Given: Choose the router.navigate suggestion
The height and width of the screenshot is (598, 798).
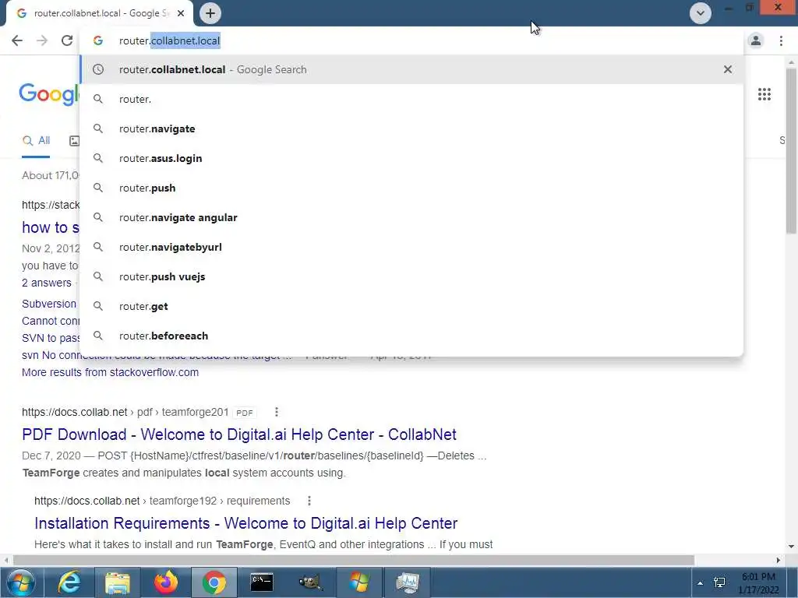Looking at the screenshot, I should click(x=411, y=128).
